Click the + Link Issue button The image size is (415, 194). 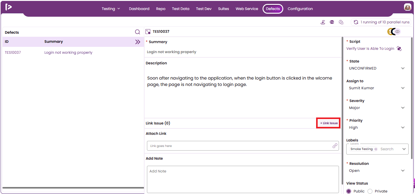[329, 123]
